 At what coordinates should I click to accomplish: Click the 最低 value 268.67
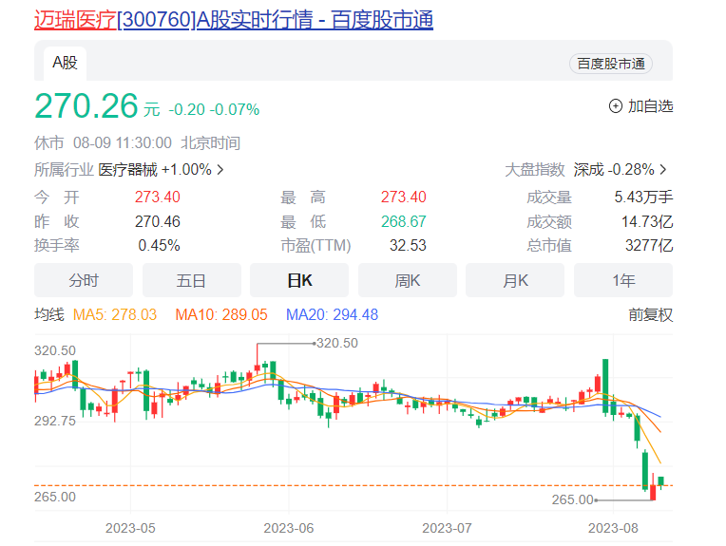tap(403, 221)
